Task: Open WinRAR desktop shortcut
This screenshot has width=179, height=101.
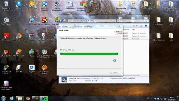Action: [32, 37]
